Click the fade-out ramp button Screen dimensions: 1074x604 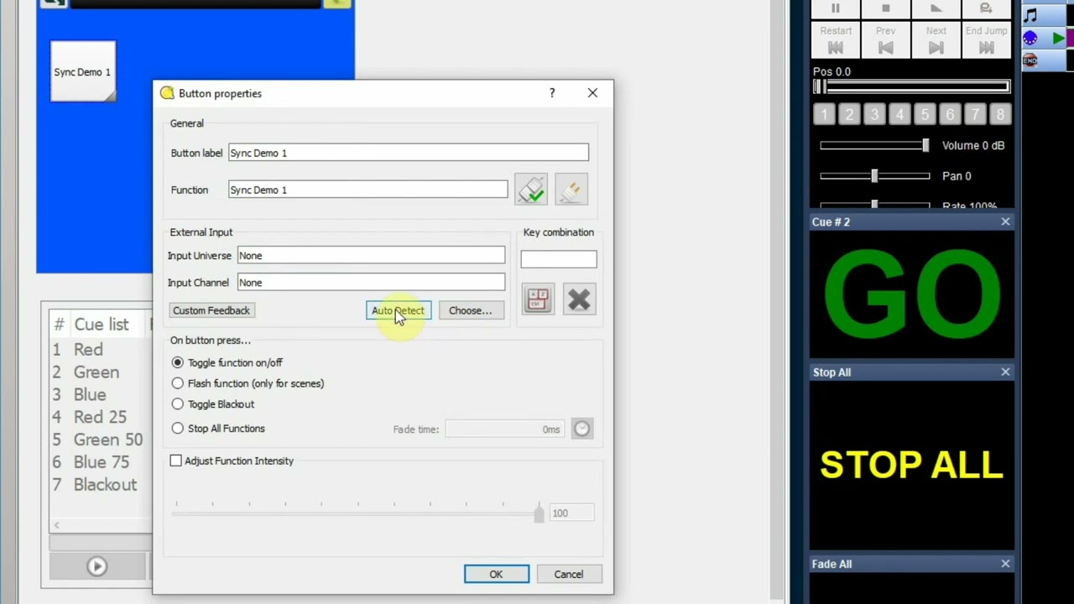pos(936,8)
